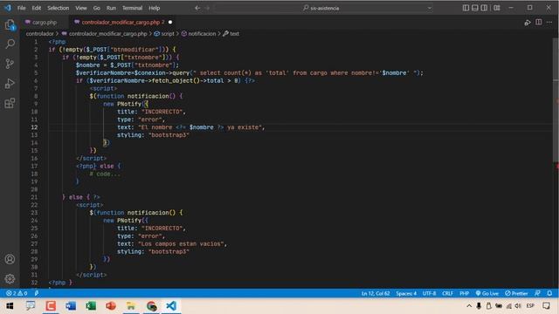Open the Windows Action Center notifications
Screen dimensions: 559x314
[546, 306]
